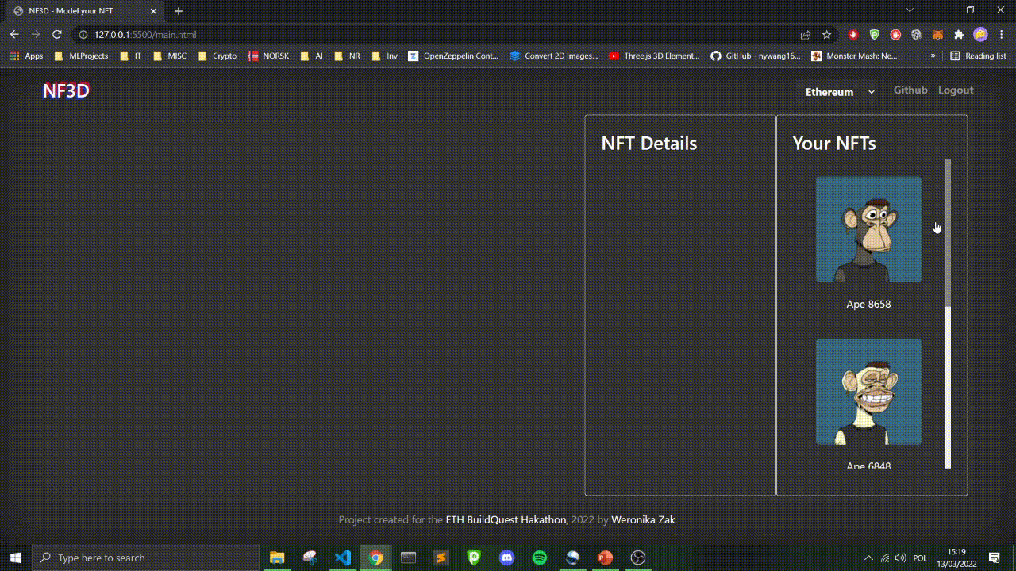Screen dimensions: 1016x571
Task: Open OBS Studio from the taskbar
Action: tap(638, 558)
